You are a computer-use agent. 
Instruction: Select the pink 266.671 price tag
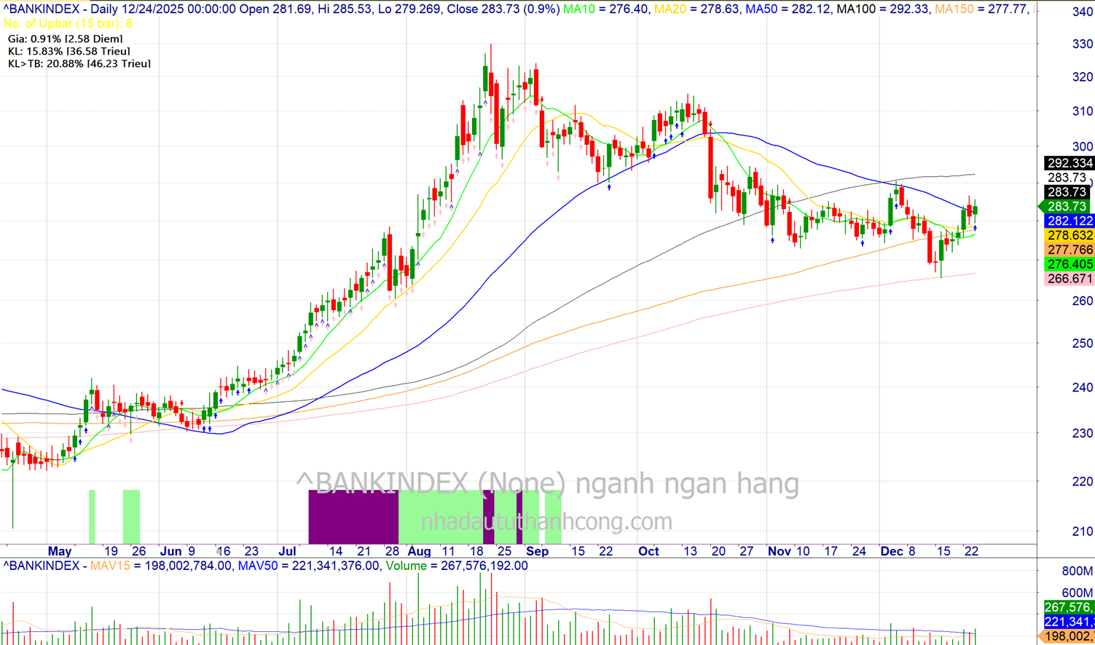1069,279
